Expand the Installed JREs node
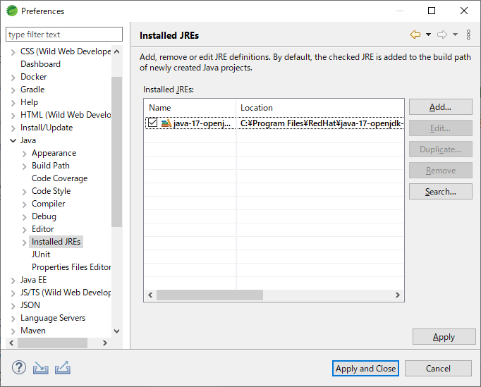 tap(24, 242)
